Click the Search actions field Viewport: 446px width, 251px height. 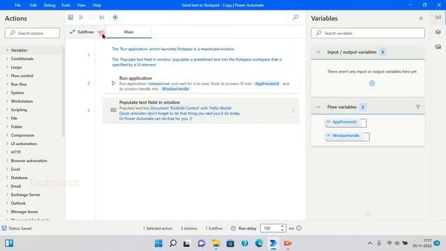[x=33, y=33]
